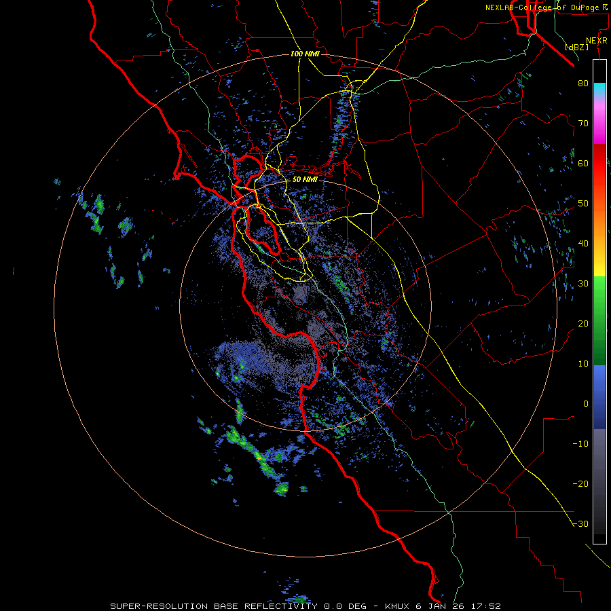
Task: Click the [dBZ] unit label
Action: [576, 47]
